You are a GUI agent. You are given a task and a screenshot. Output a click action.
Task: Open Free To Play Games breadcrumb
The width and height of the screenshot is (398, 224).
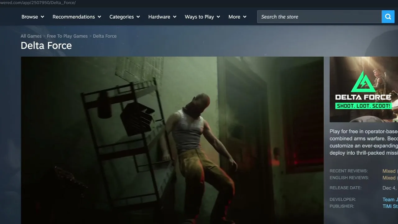click(x=67, y=36)
